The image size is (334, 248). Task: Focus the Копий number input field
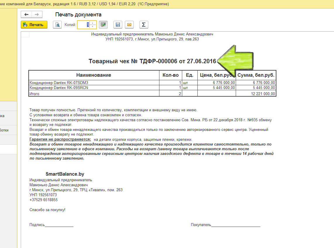click(84, 25)
